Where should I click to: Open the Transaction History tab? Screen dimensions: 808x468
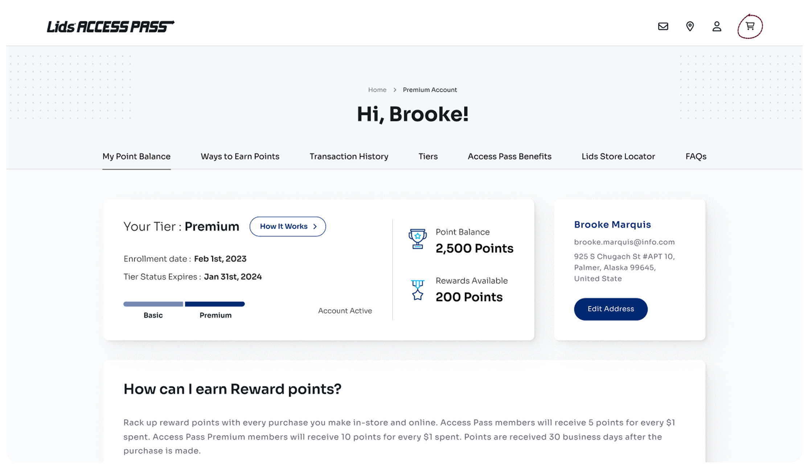tap(349, 157)
